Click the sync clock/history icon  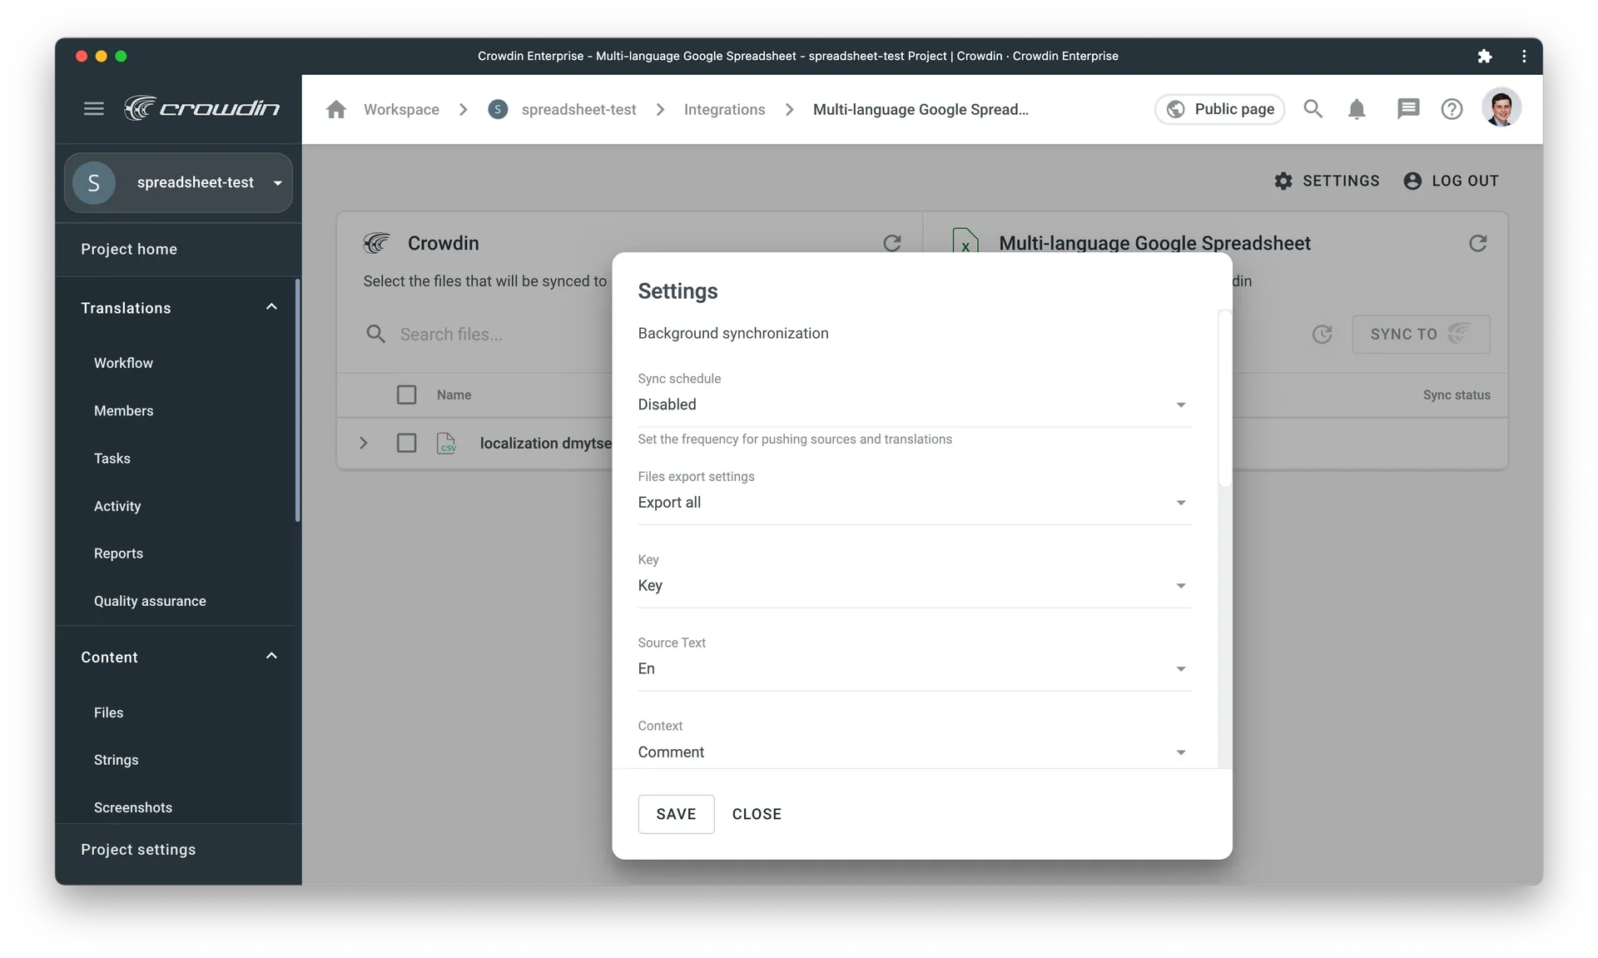point(1323,333)
